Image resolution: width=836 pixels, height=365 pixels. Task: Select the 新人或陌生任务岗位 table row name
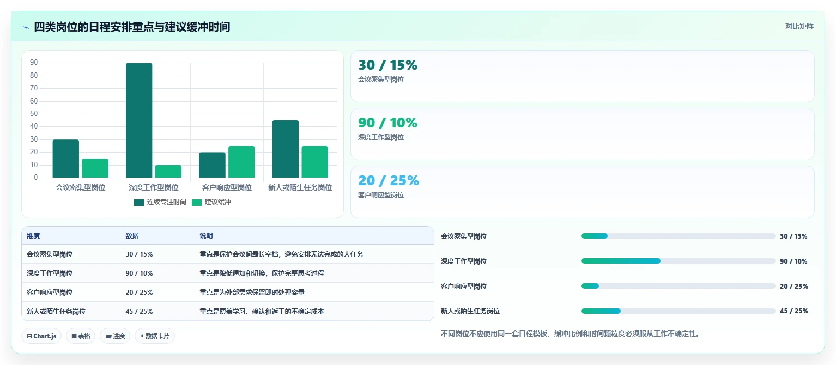pos(56,312)
